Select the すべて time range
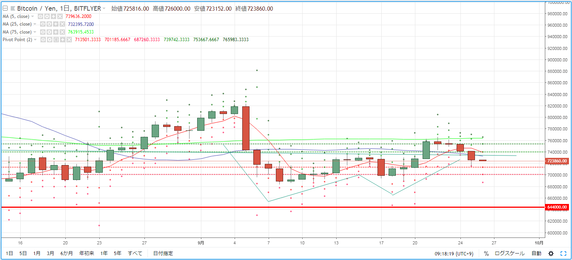This screenshot has height=260, width=572. (x=135, y=254)
